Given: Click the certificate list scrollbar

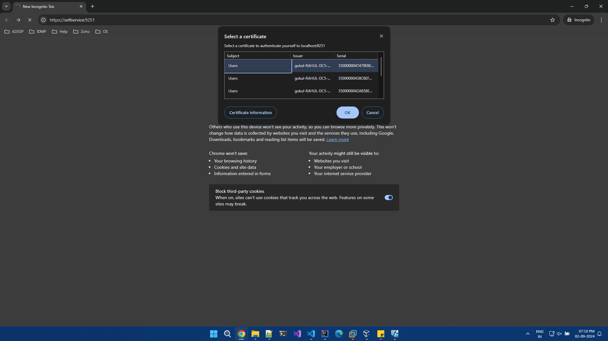Looking at the screenshot, I should point(381,67).
